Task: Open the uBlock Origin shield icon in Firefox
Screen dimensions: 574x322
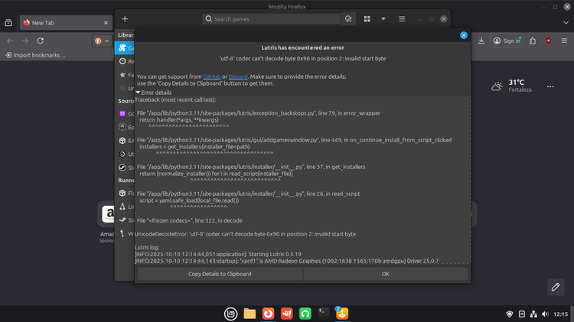Action: click(548, 41)
